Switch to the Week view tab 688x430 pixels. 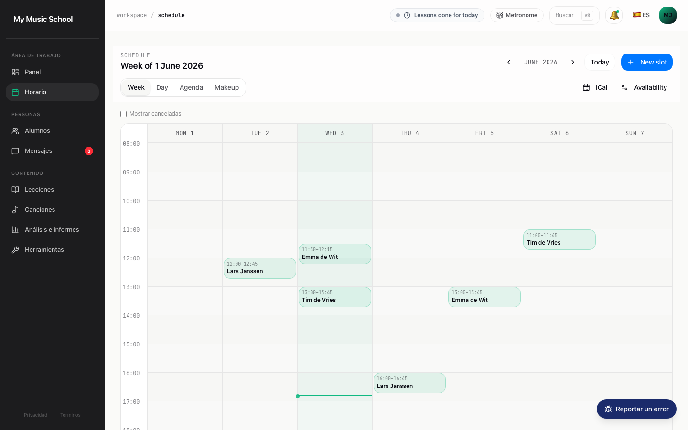(136, 87)
